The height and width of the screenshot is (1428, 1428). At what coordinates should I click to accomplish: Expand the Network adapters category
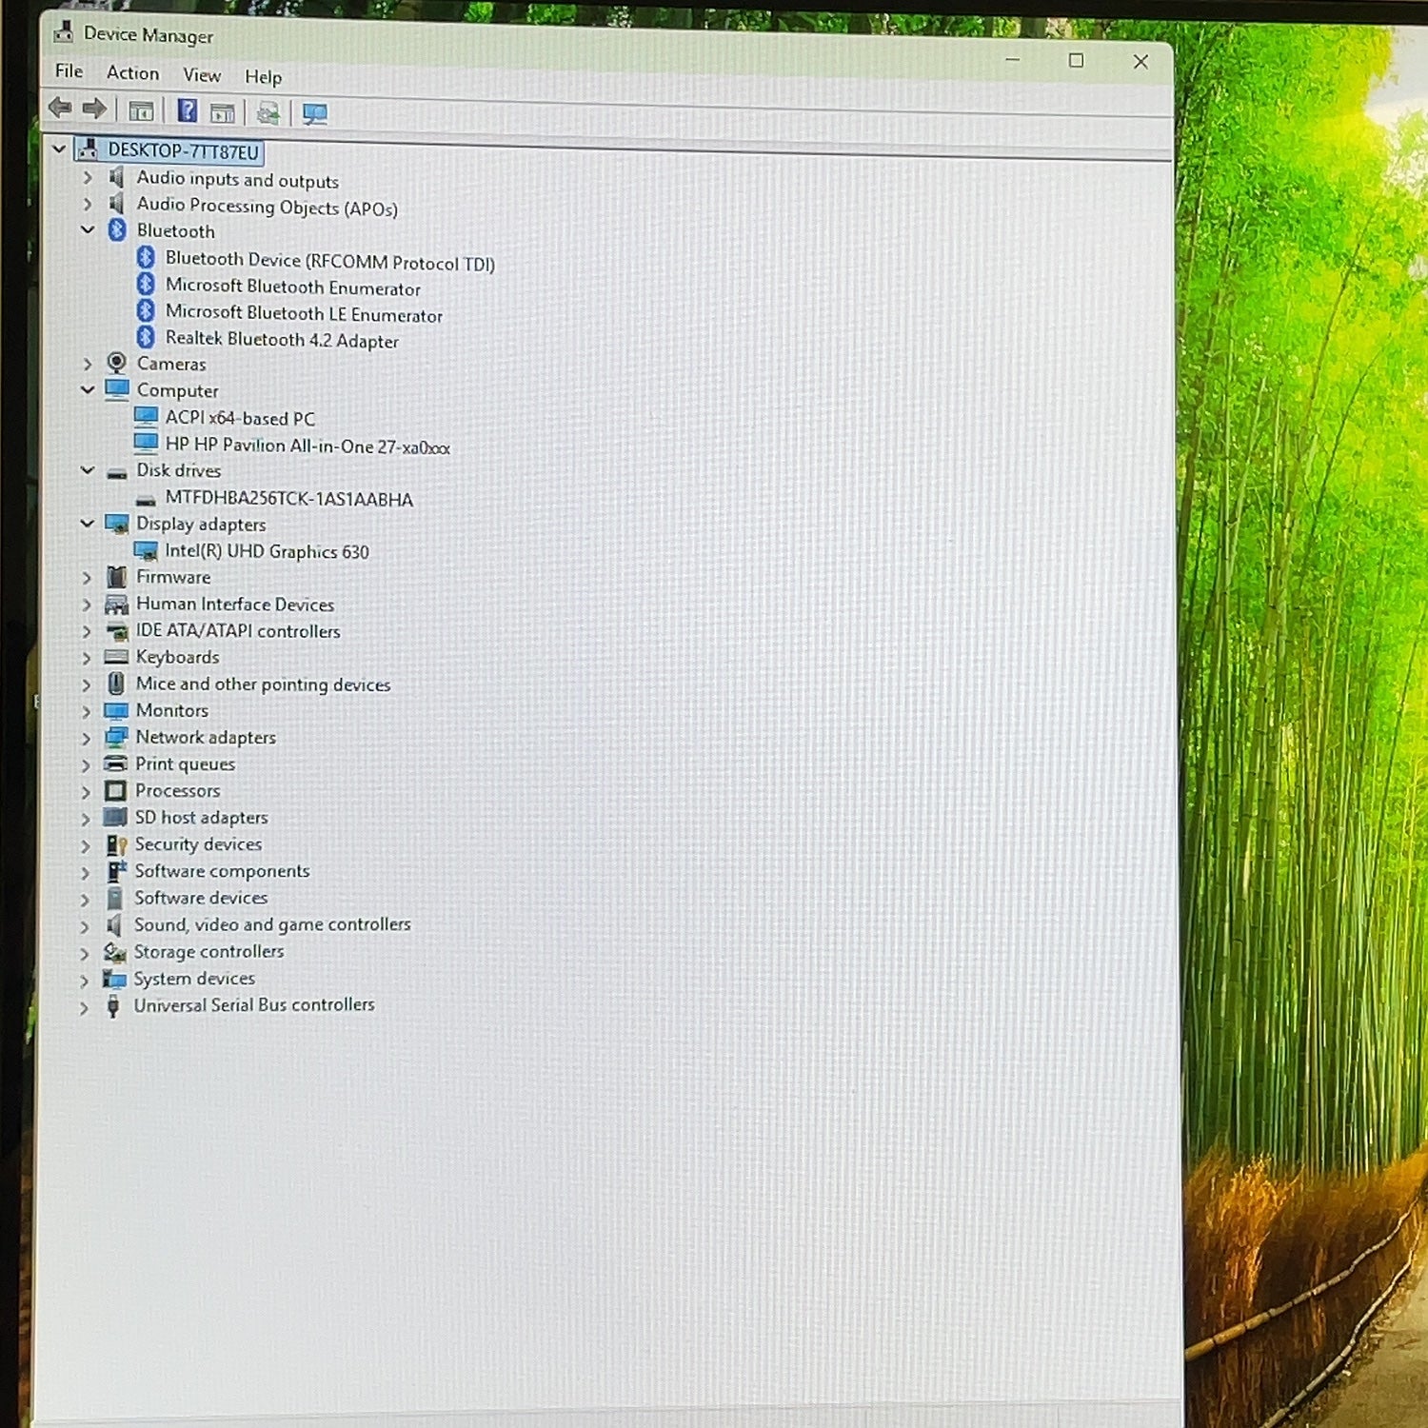pos(86,738)
